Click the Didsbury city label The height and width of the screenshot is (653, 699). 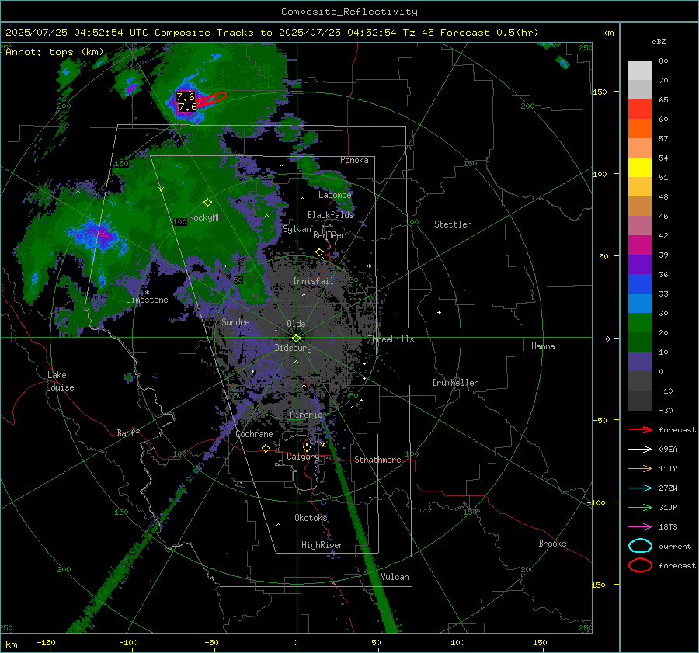(x=293, y=348)
